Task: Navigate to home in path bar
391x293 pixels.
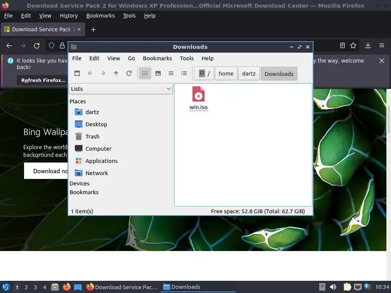Action: [226, 74]
